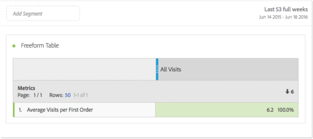
Task: Click the blue column drag handle dots
Action: coord(157,69)
